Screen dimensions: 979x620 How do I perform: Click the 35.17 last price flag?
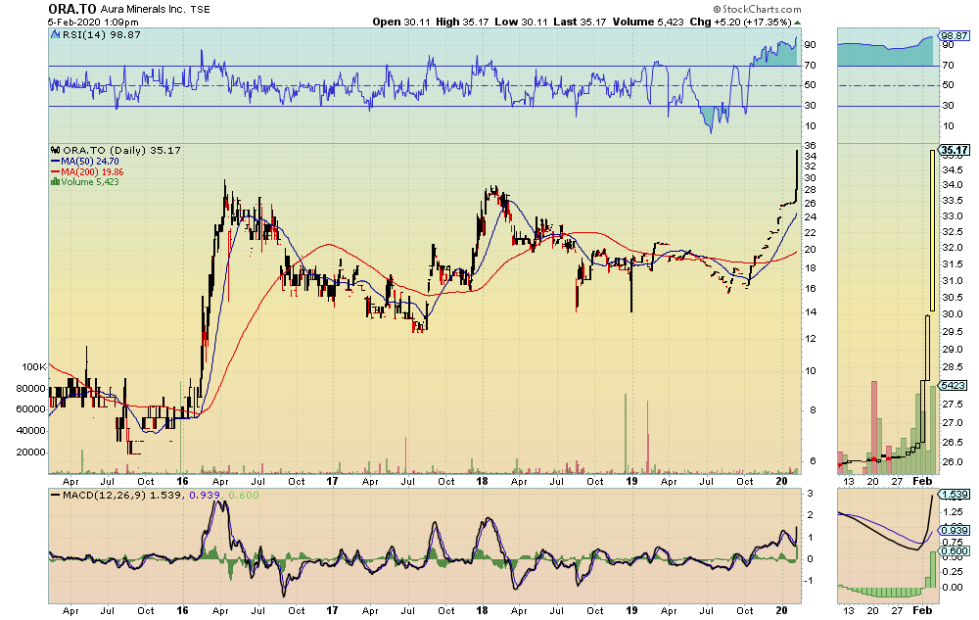(x=955, y=150)
